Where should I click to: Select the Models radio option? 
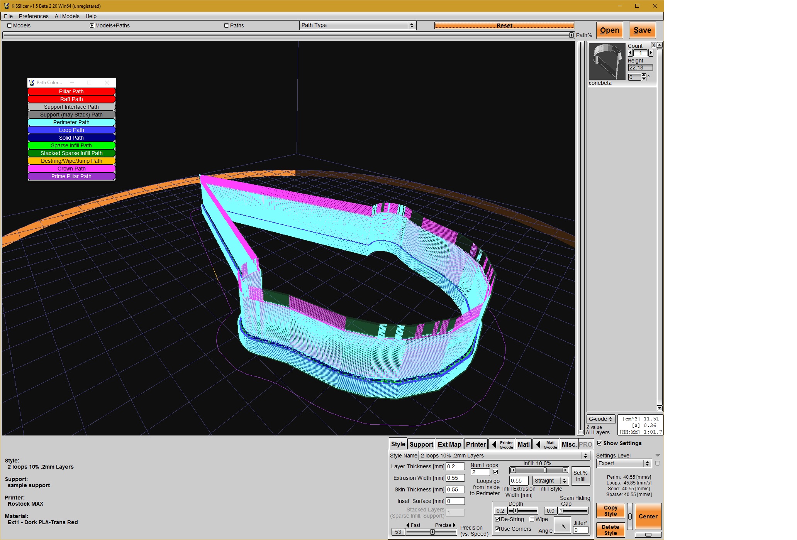(10, 25)
